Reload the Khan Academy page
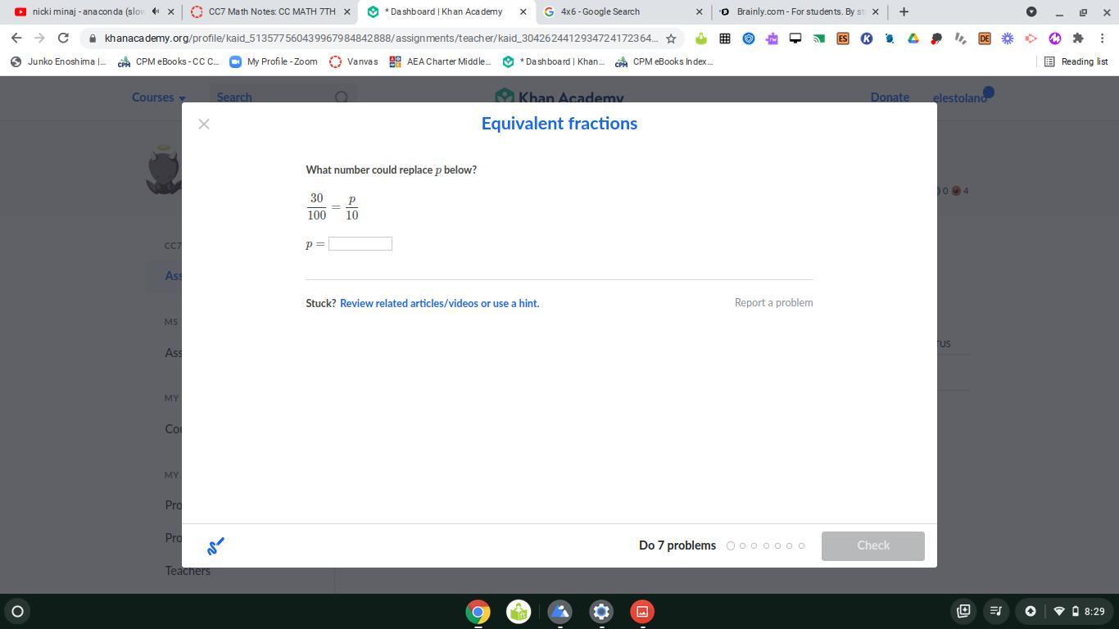The height and width of the screenshot is (629, 1119). point(63,38)
